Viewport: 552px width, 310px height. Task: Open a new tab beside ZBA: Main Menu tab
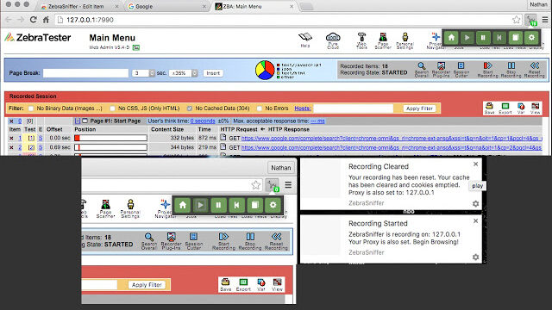307,6
